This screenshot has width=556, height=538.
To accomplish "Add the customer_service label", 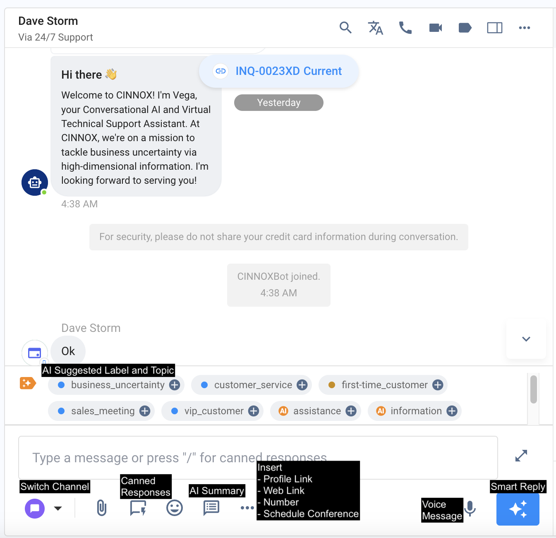I will pos(302,385).
